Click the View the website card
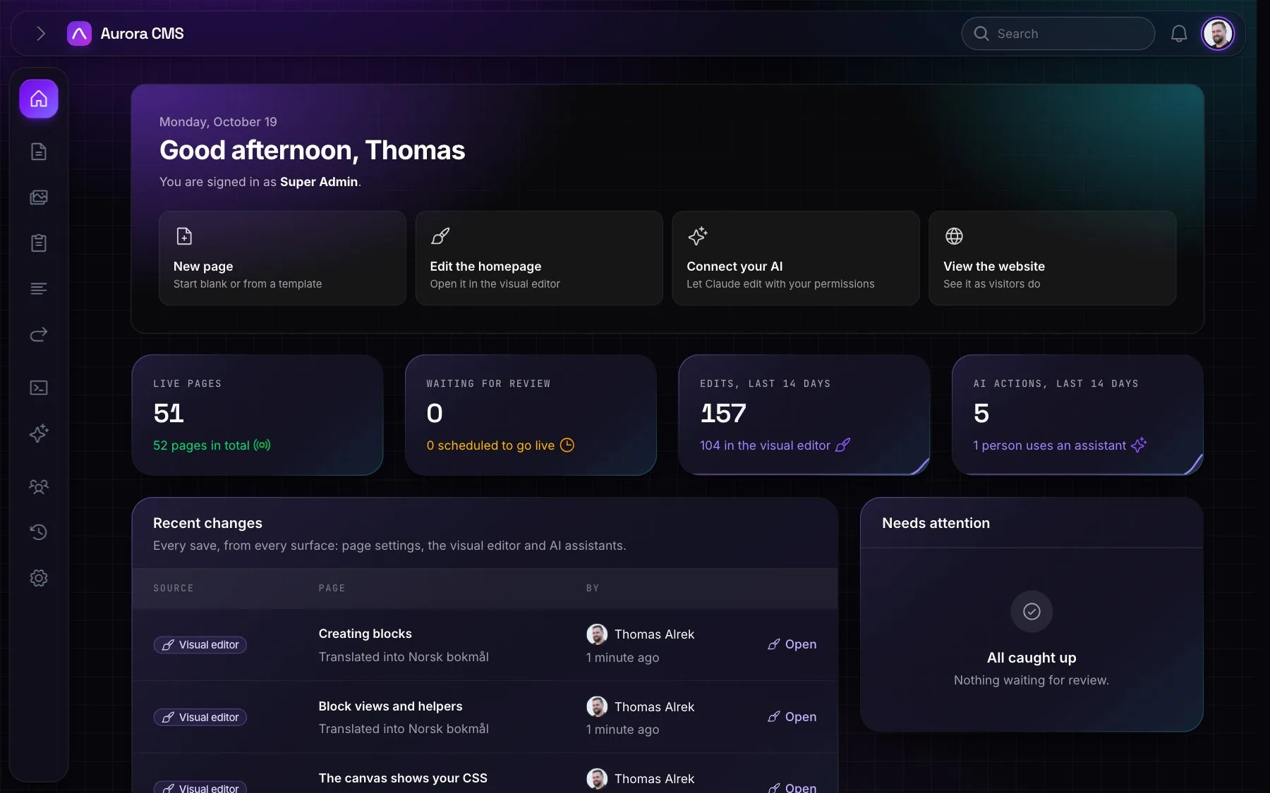The width and height of the screenshot is (1270, 793). tap(1052, 258)
